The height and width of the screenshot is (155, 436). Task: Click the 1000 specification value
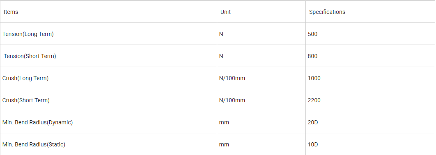click(314, 79)
